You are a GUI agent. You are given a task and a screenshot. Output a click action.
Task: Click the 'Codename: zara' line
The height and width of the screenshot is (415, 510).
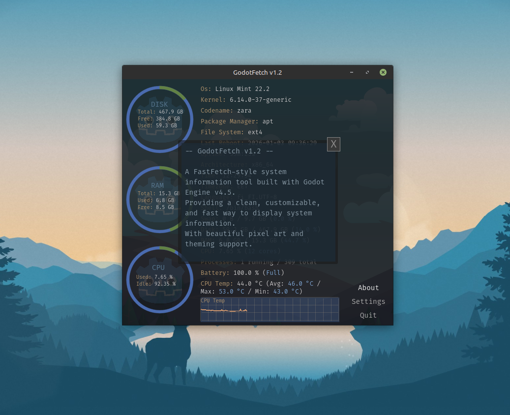[x=226, y=111]
